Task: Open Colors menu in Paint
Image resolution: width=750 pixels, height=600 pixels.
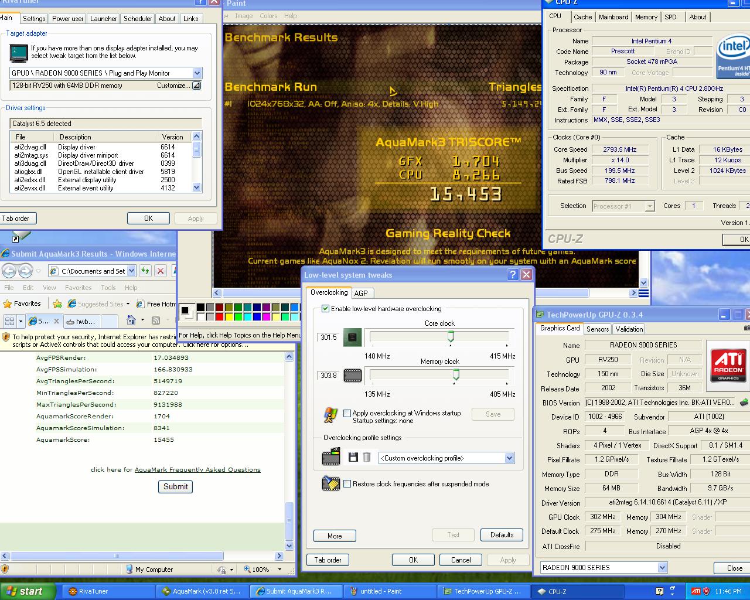Action: coord(268,16)
